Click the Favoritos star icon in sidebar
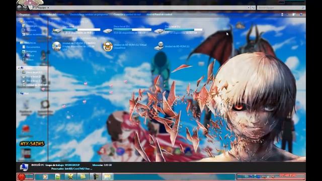Viewport: 322px width, 181px height. 22,21
